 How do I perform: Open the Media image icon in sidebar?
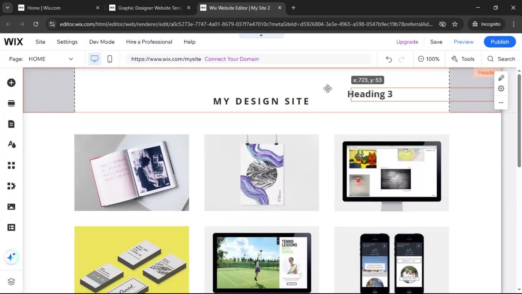pos(11,207)
